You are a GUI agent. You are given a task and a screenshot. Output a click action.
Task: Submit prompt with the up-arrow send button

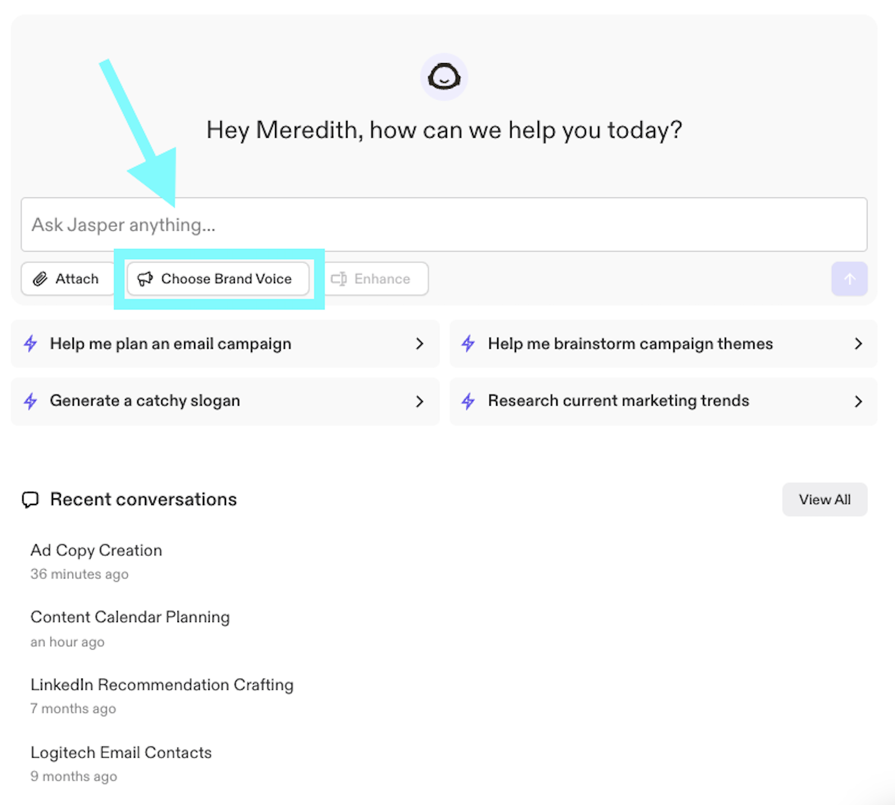click(849, 279)
